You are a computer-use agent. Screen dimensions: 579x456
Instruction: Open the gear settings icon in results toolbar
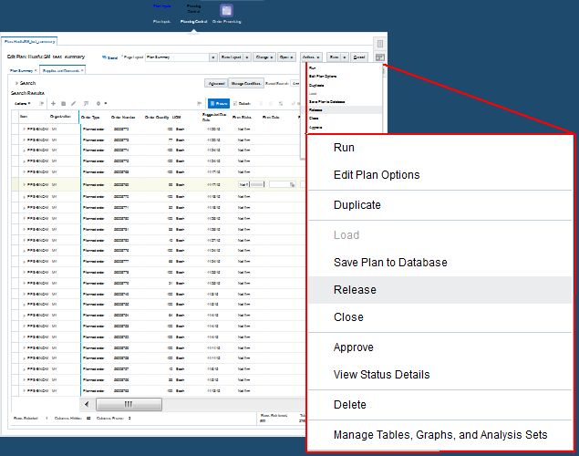pos(99,103)
